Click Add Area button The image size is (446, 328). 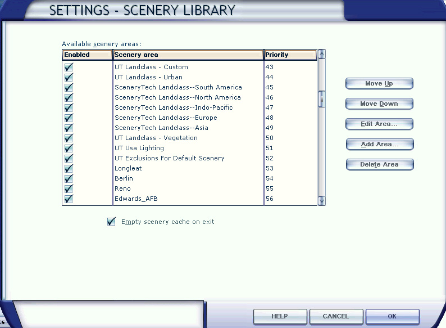click(x=379, y=144)
